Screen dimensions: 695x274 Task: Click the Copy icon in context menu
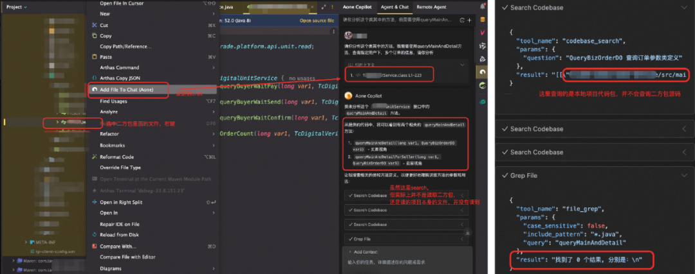[94, 36]
